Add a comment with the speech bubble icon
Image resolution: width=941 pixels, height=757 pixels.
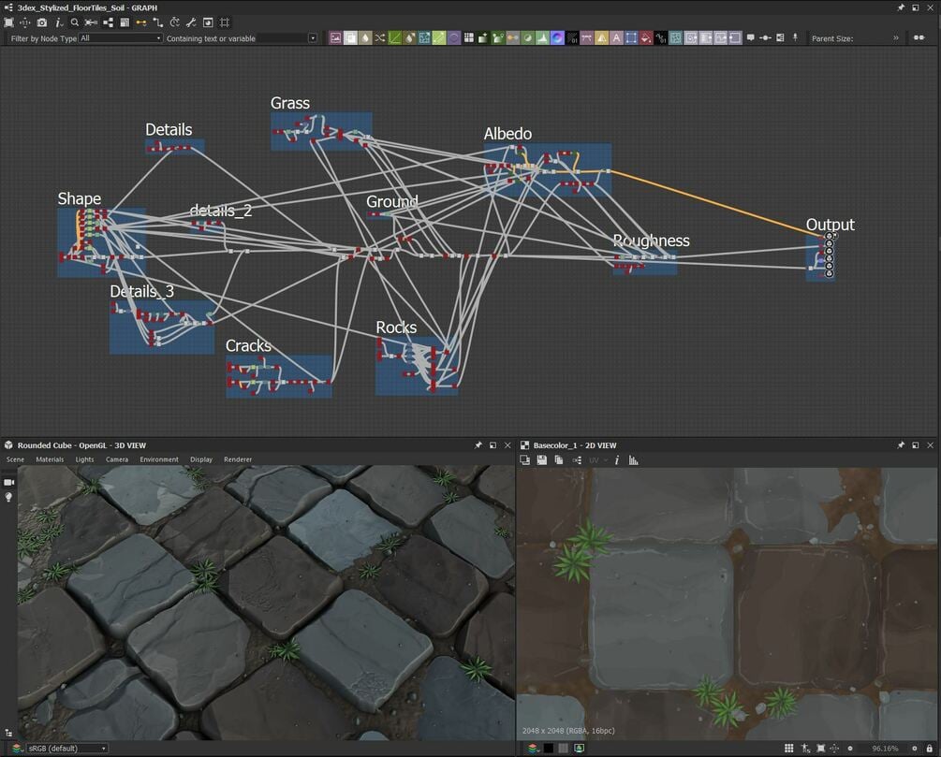pos(750,37)
